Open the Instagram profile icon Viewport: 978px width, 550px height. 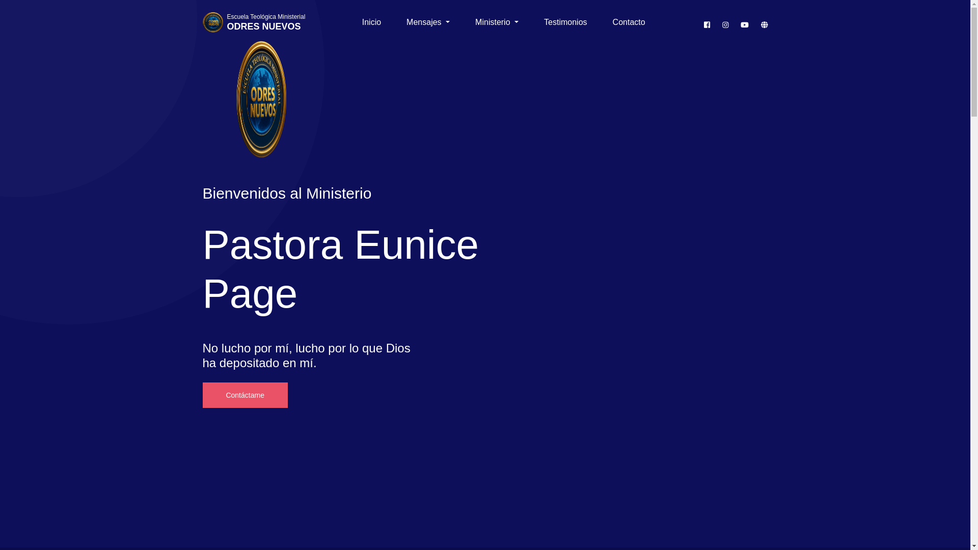click(725, 25)
